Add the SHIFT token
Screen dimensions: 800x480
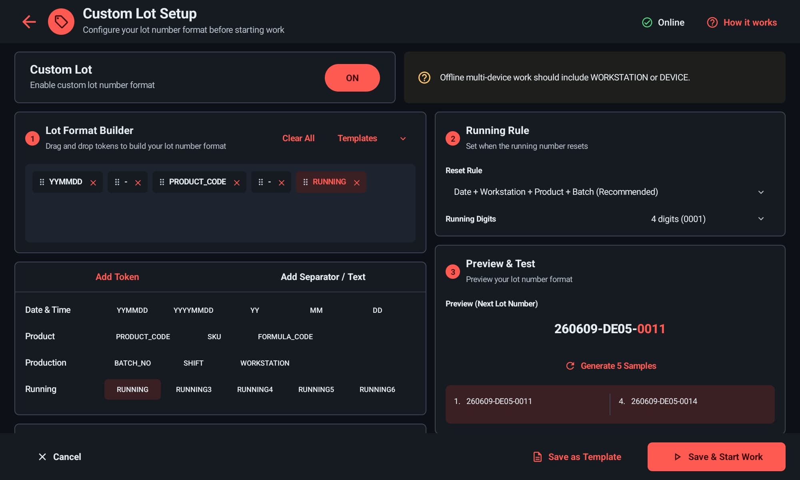tap(193, 363)
